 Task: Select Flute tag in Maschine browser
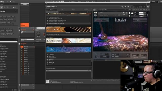(x=13, y=17)
